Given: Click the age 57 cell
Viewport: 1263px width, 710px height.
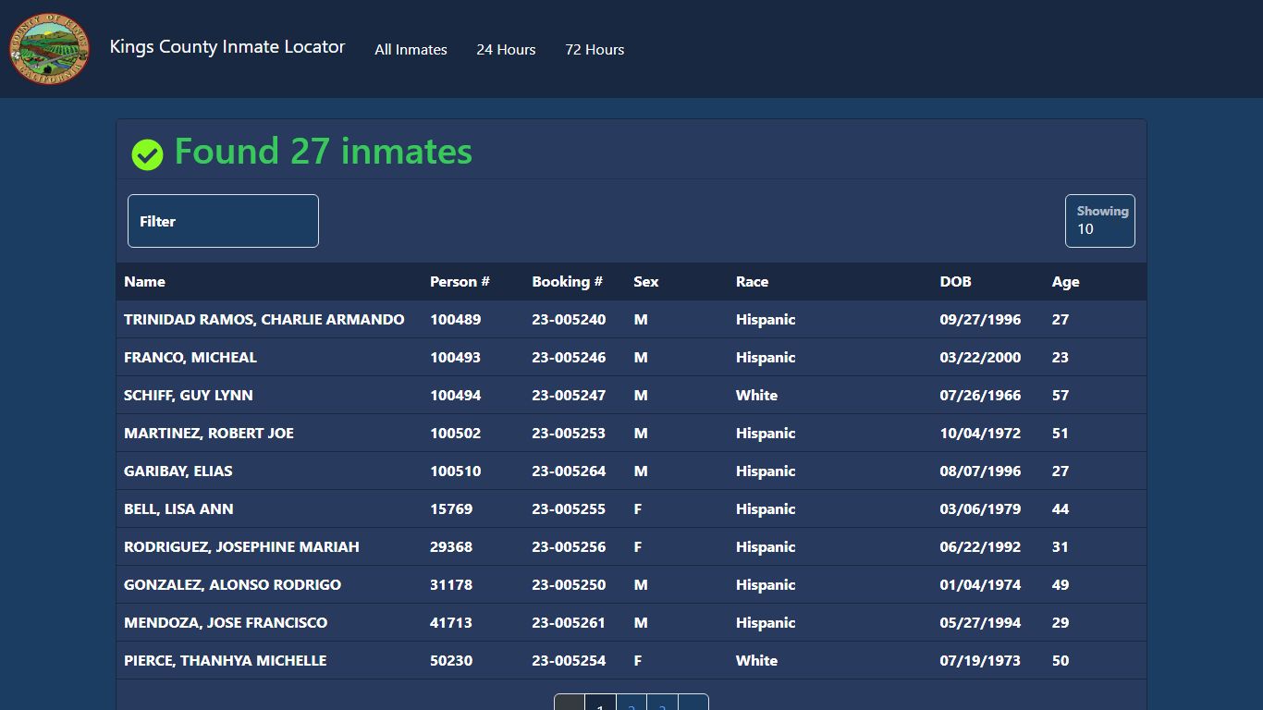Looking at the screenshot, I should tap(1060, 396).
